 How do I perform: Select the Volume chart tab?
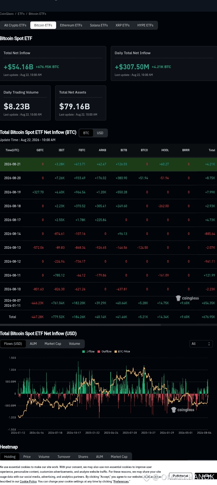coord(74,344)
